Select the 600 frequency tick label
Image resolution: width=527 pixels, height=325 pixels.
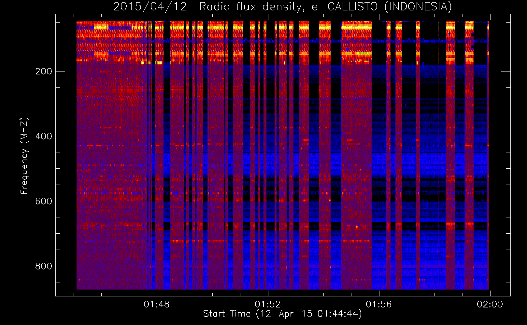click(x=43, y=201)
